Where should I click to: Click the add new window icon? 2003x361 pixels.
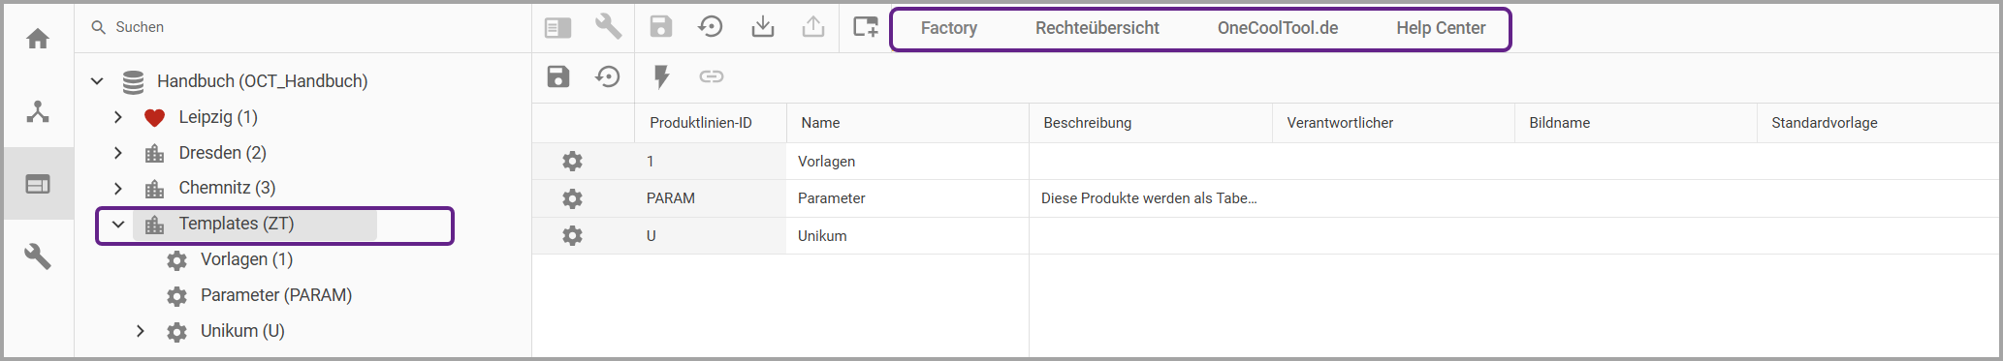pyautogui.click(x=865, y=27)
